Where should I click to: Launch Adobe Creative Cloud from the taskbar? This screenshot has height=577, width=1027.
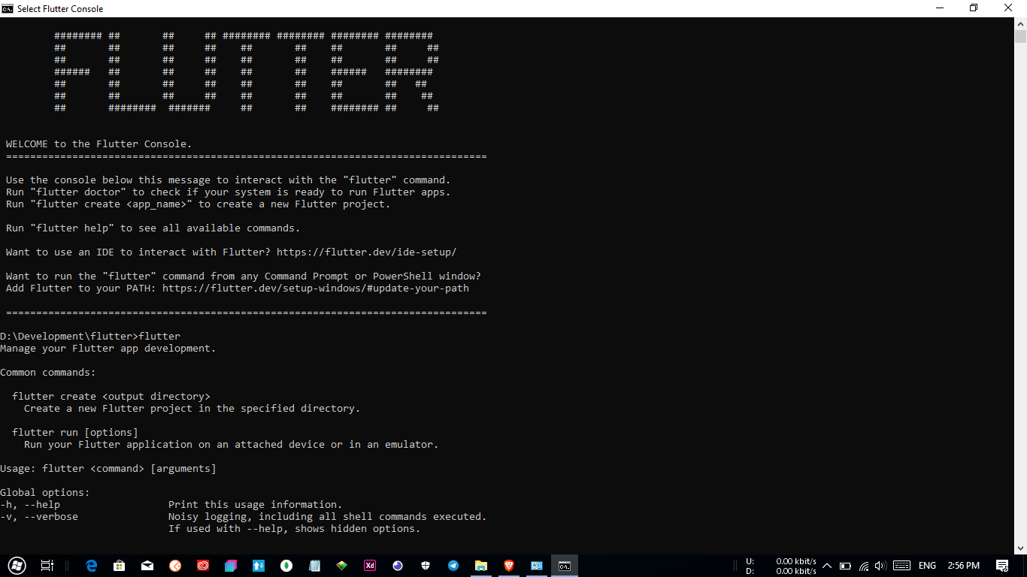(x=203, y=566)
